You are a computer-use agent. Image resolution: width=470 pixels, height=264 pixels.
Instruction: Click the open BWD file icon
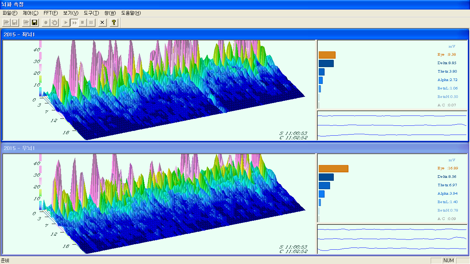7,23
